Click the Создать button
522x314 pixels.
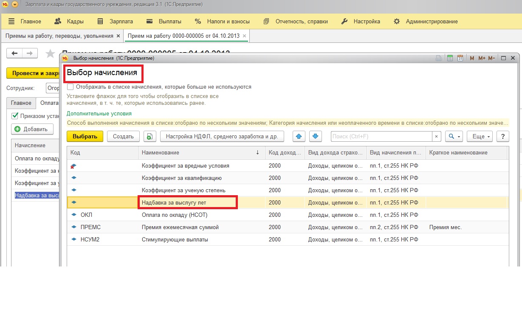[123, 136]
